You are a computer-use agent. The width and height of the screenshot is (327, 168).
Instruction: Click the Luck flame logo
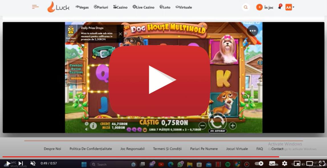[58, 7]
